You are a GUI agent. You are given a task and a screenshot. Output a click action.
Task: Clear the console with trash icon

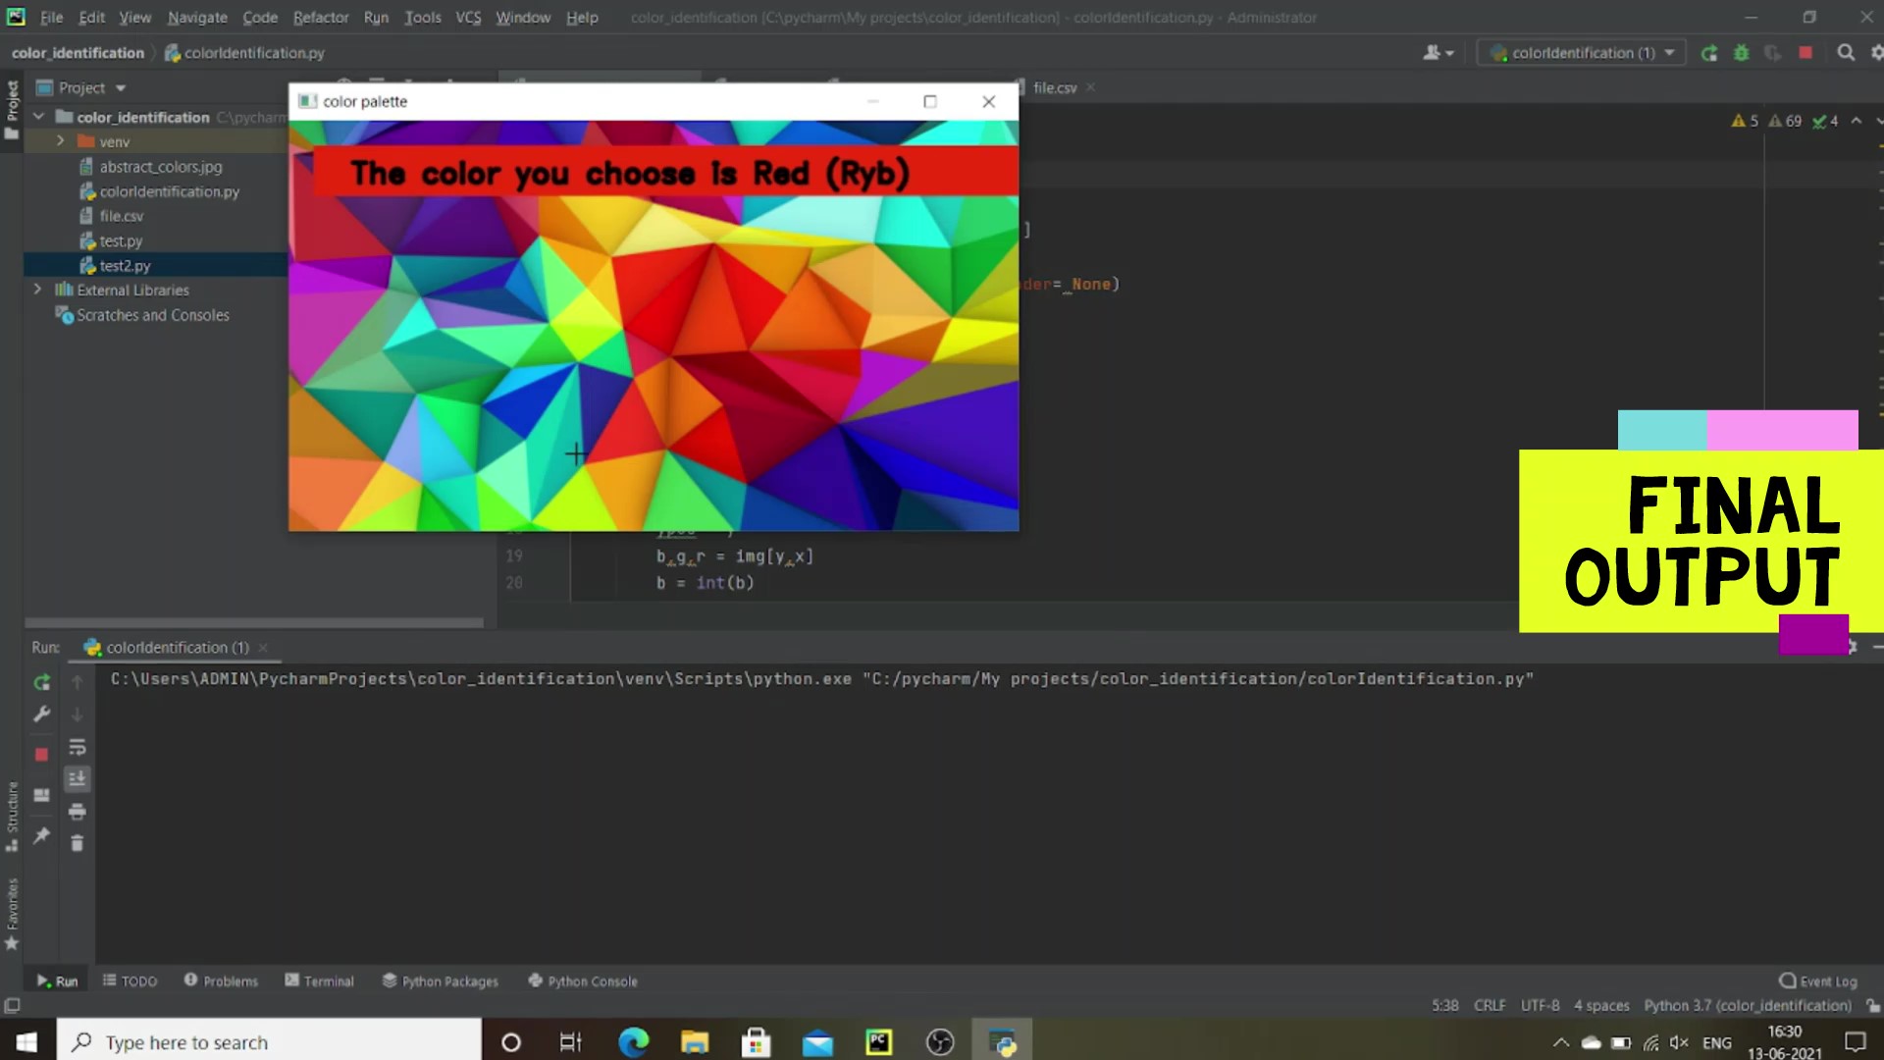[x=78, y=843]
